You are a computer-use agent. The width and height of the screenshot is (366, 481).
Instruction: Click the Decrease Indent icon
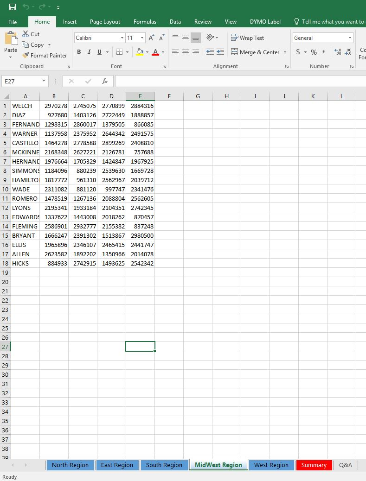click(210, 52)
